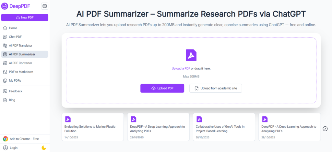Click Add to Chrome - Free

pyautogui.click(x=24, y=139)
